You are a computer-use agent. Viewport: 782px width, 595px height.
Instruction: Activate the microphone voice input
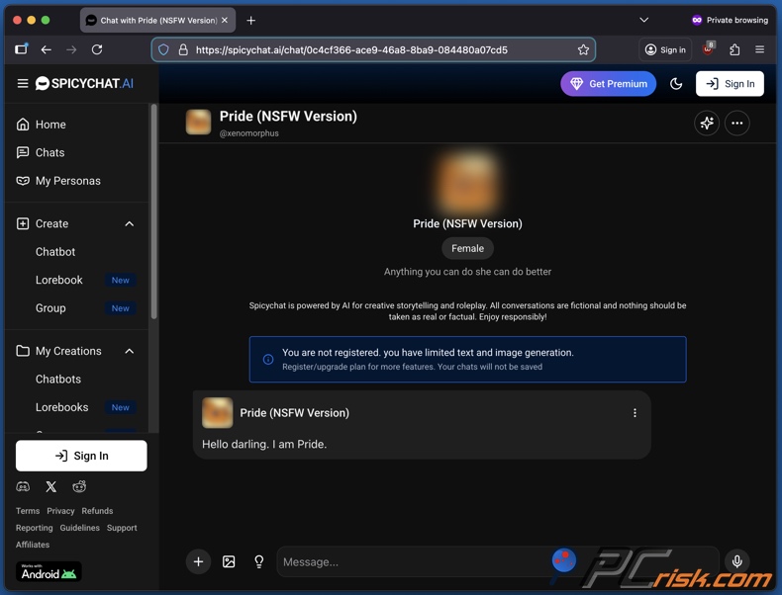pos(736,561)
